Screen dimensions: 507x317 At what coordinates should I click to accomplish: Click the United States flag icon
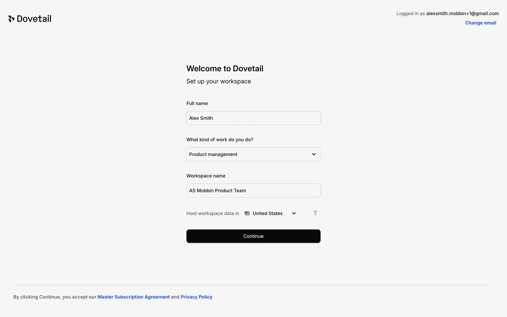(247, 213)
